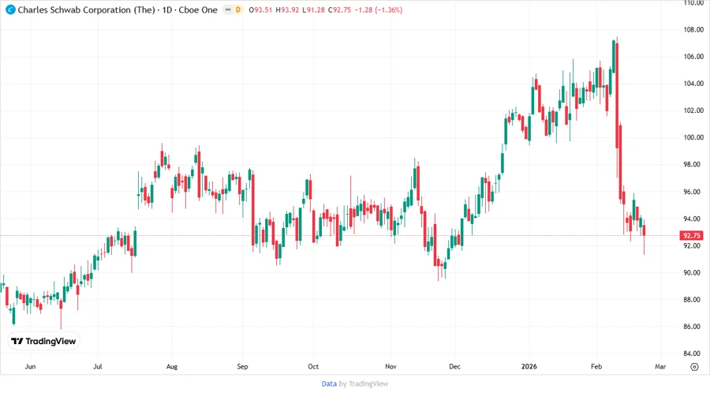Click the '94.00' price axis label
Viewport: 710px width, 393px height.
point(693,219)
